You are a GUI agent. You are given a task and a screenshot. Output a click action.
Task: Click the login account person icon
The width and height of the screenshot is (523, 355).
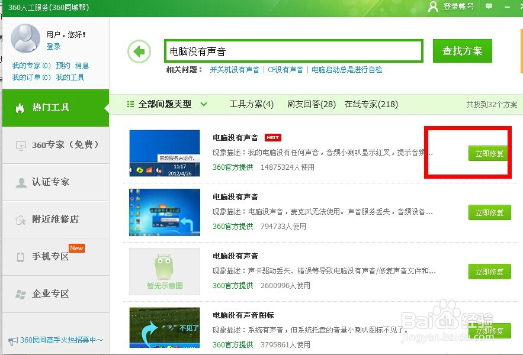433,7
